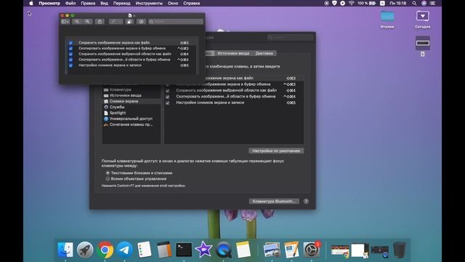Select the Сегодня stack on desktop
Viewport: 465px width, 262px height.
click(x=423, y=19)
